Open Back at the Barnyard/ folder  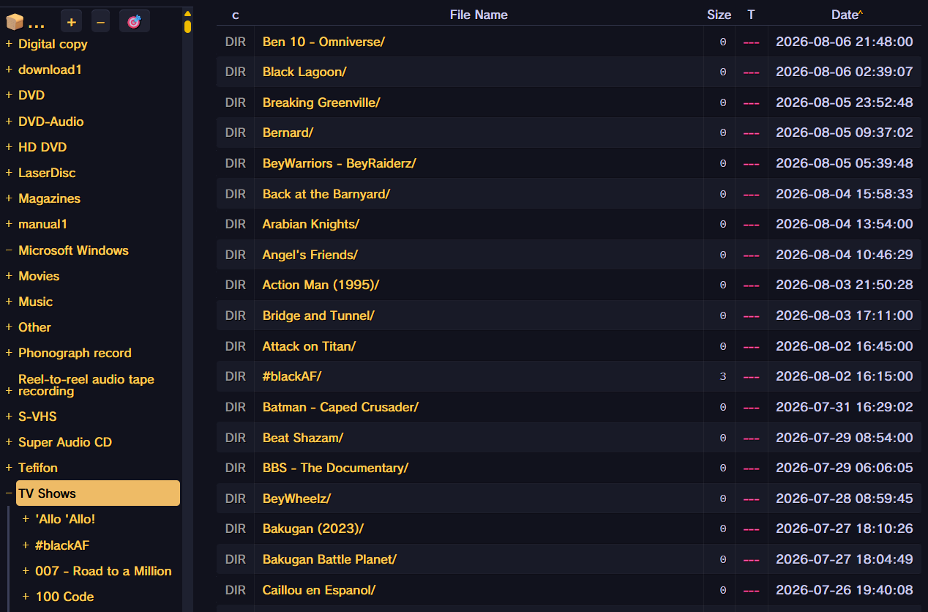tap(326, 194)
